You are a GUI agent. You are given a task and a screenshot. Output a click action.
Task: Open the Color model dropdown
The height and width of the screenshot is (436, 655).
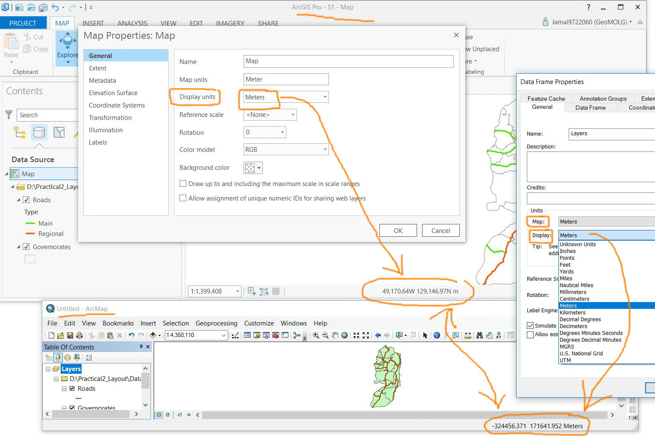325,149
